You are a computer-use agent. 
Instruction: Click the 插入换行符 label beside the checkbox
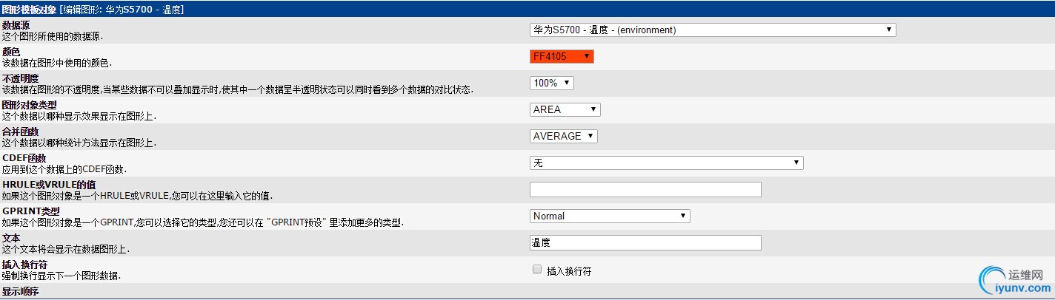[569, 271]
